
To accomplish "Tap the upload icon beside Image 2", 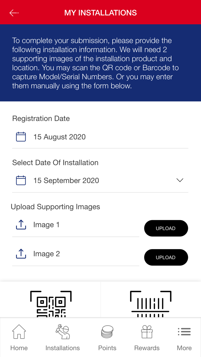I will [x=21, y=254].
